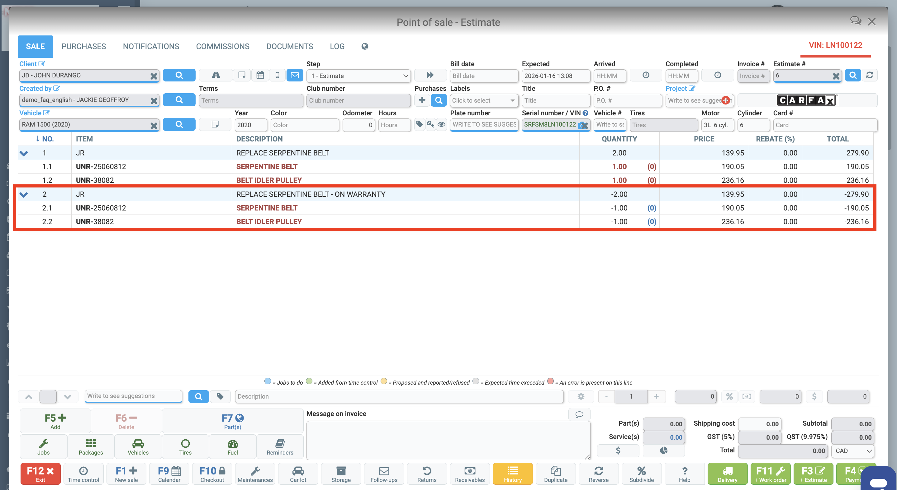Open the client calendar icon

click(x=260, y=75)
